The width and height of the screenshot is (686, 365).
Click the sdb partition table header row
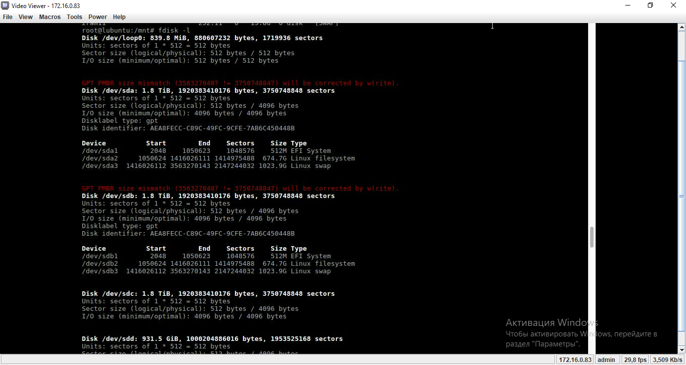(x=194, y=249)
